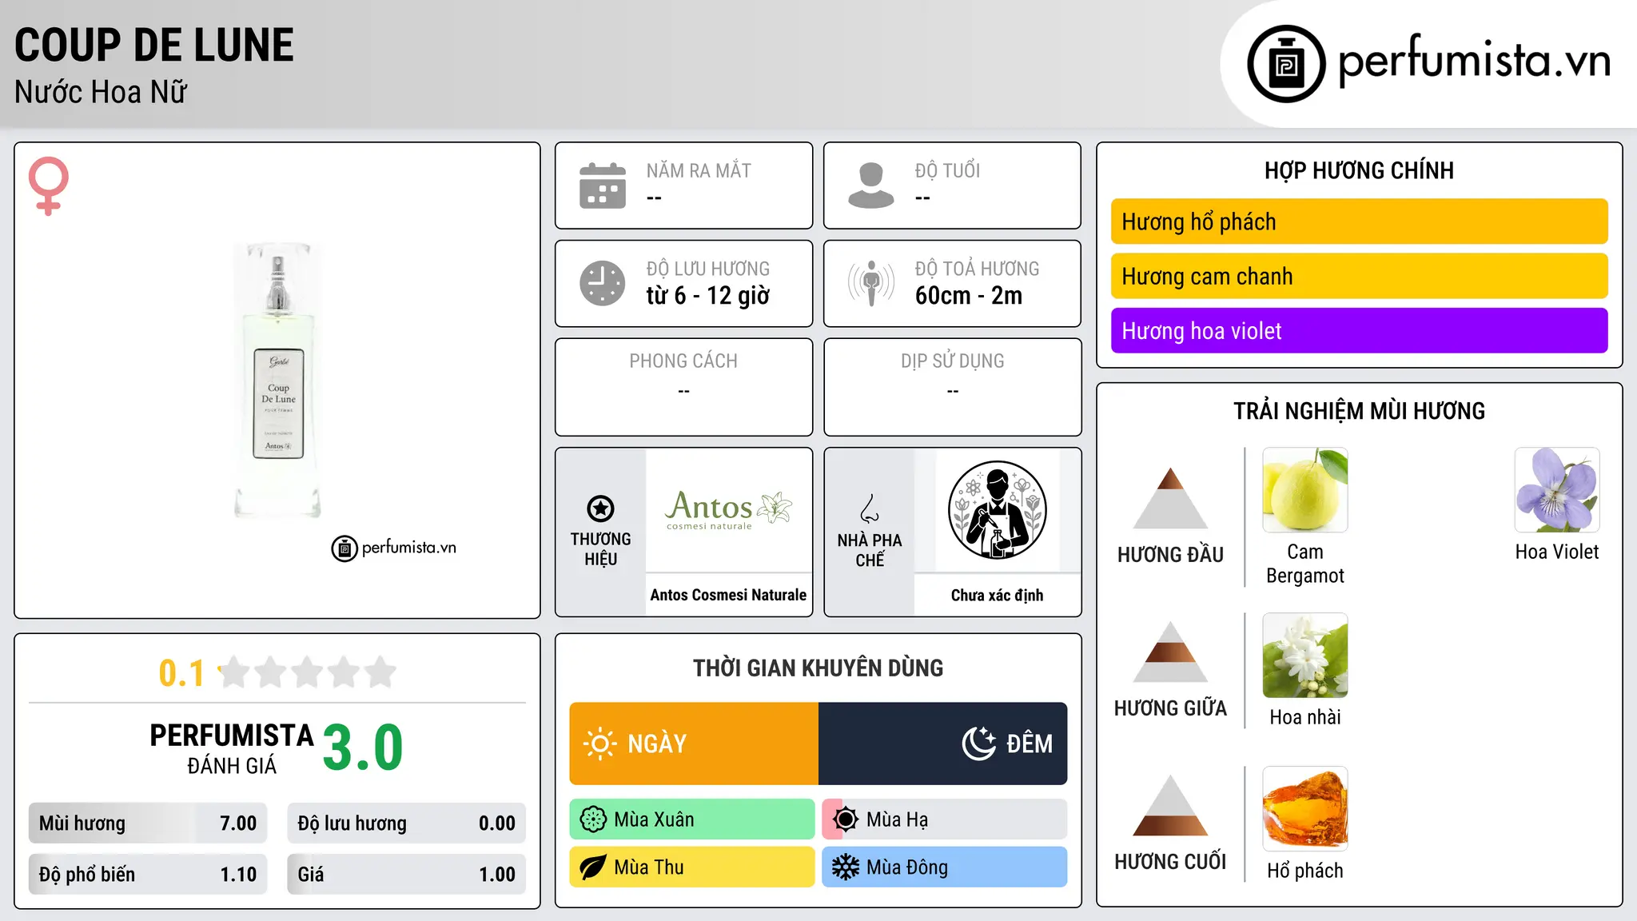The height and width of the screenshot is (921, 1637).
Task: Click the Độ lưu hương 0.00 score row
Action: (x=407, y=823)
